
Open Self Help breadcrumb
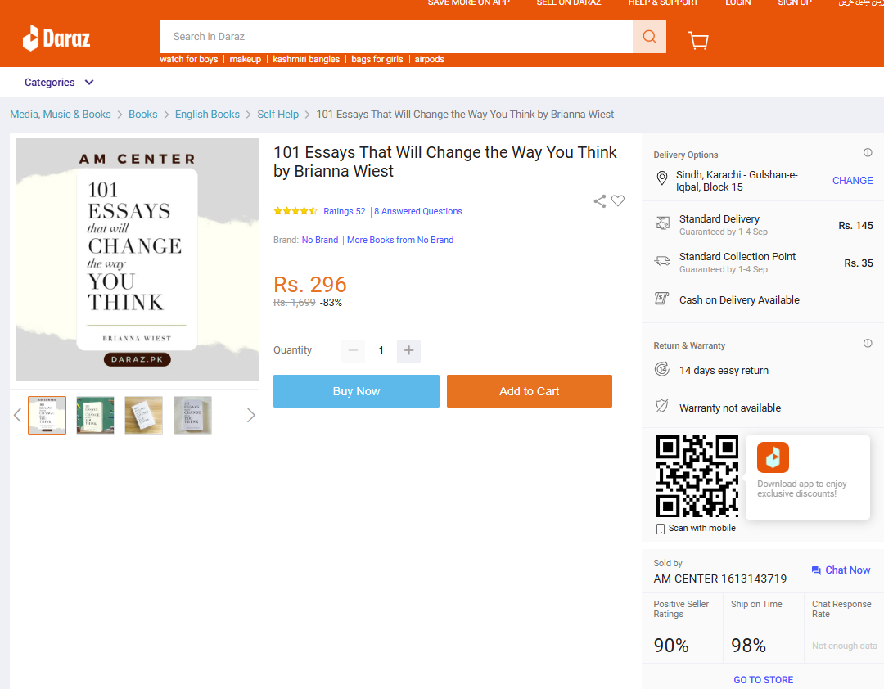click(278, 115)
